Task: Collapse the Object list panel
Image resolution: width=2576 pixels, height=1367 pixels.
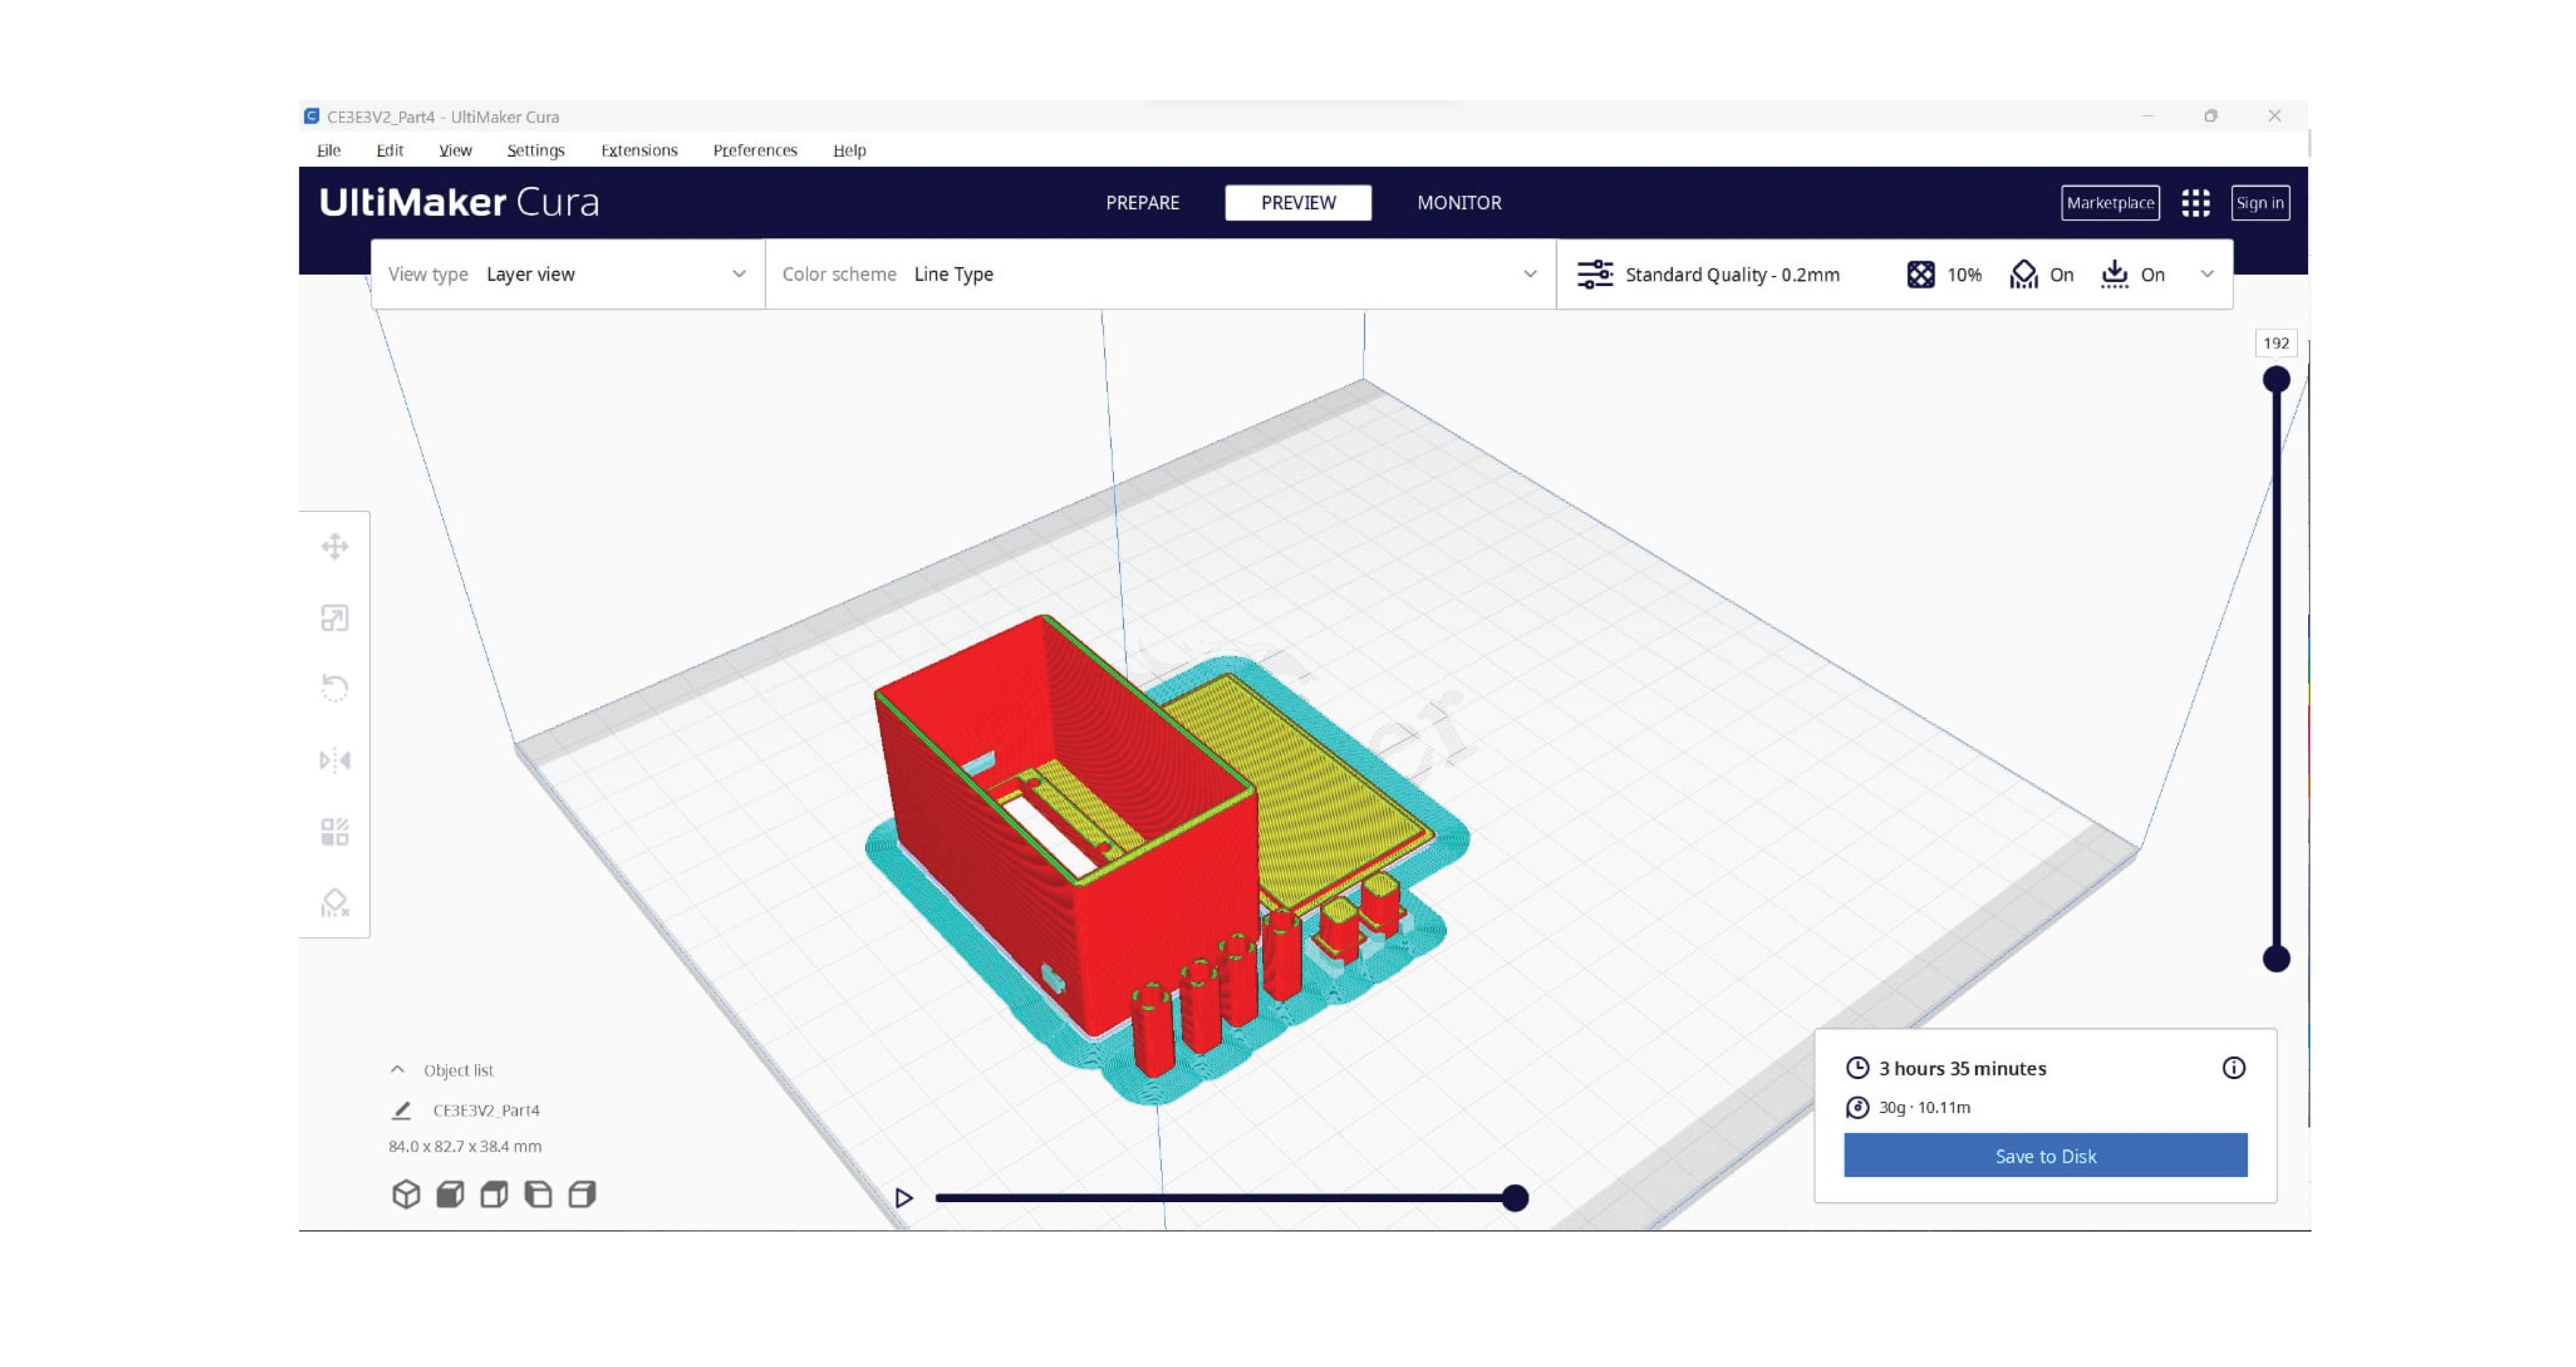Action: pos(398,1069)
